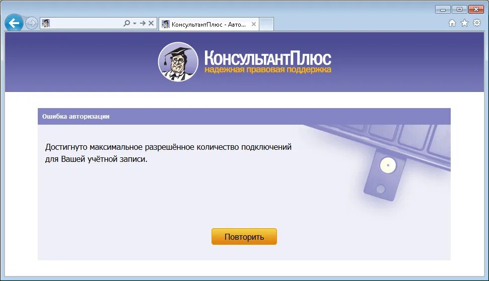Click the site favicon in address bar
Viewport: 489px width, 281px height.
tap(46, 23)
